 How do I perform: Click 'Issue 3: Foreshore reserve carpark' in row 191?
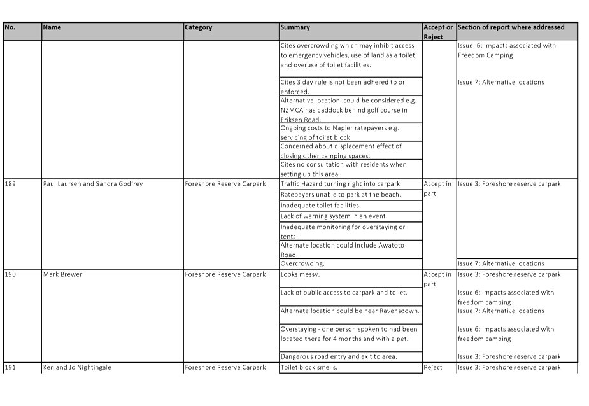coord(509,368)
